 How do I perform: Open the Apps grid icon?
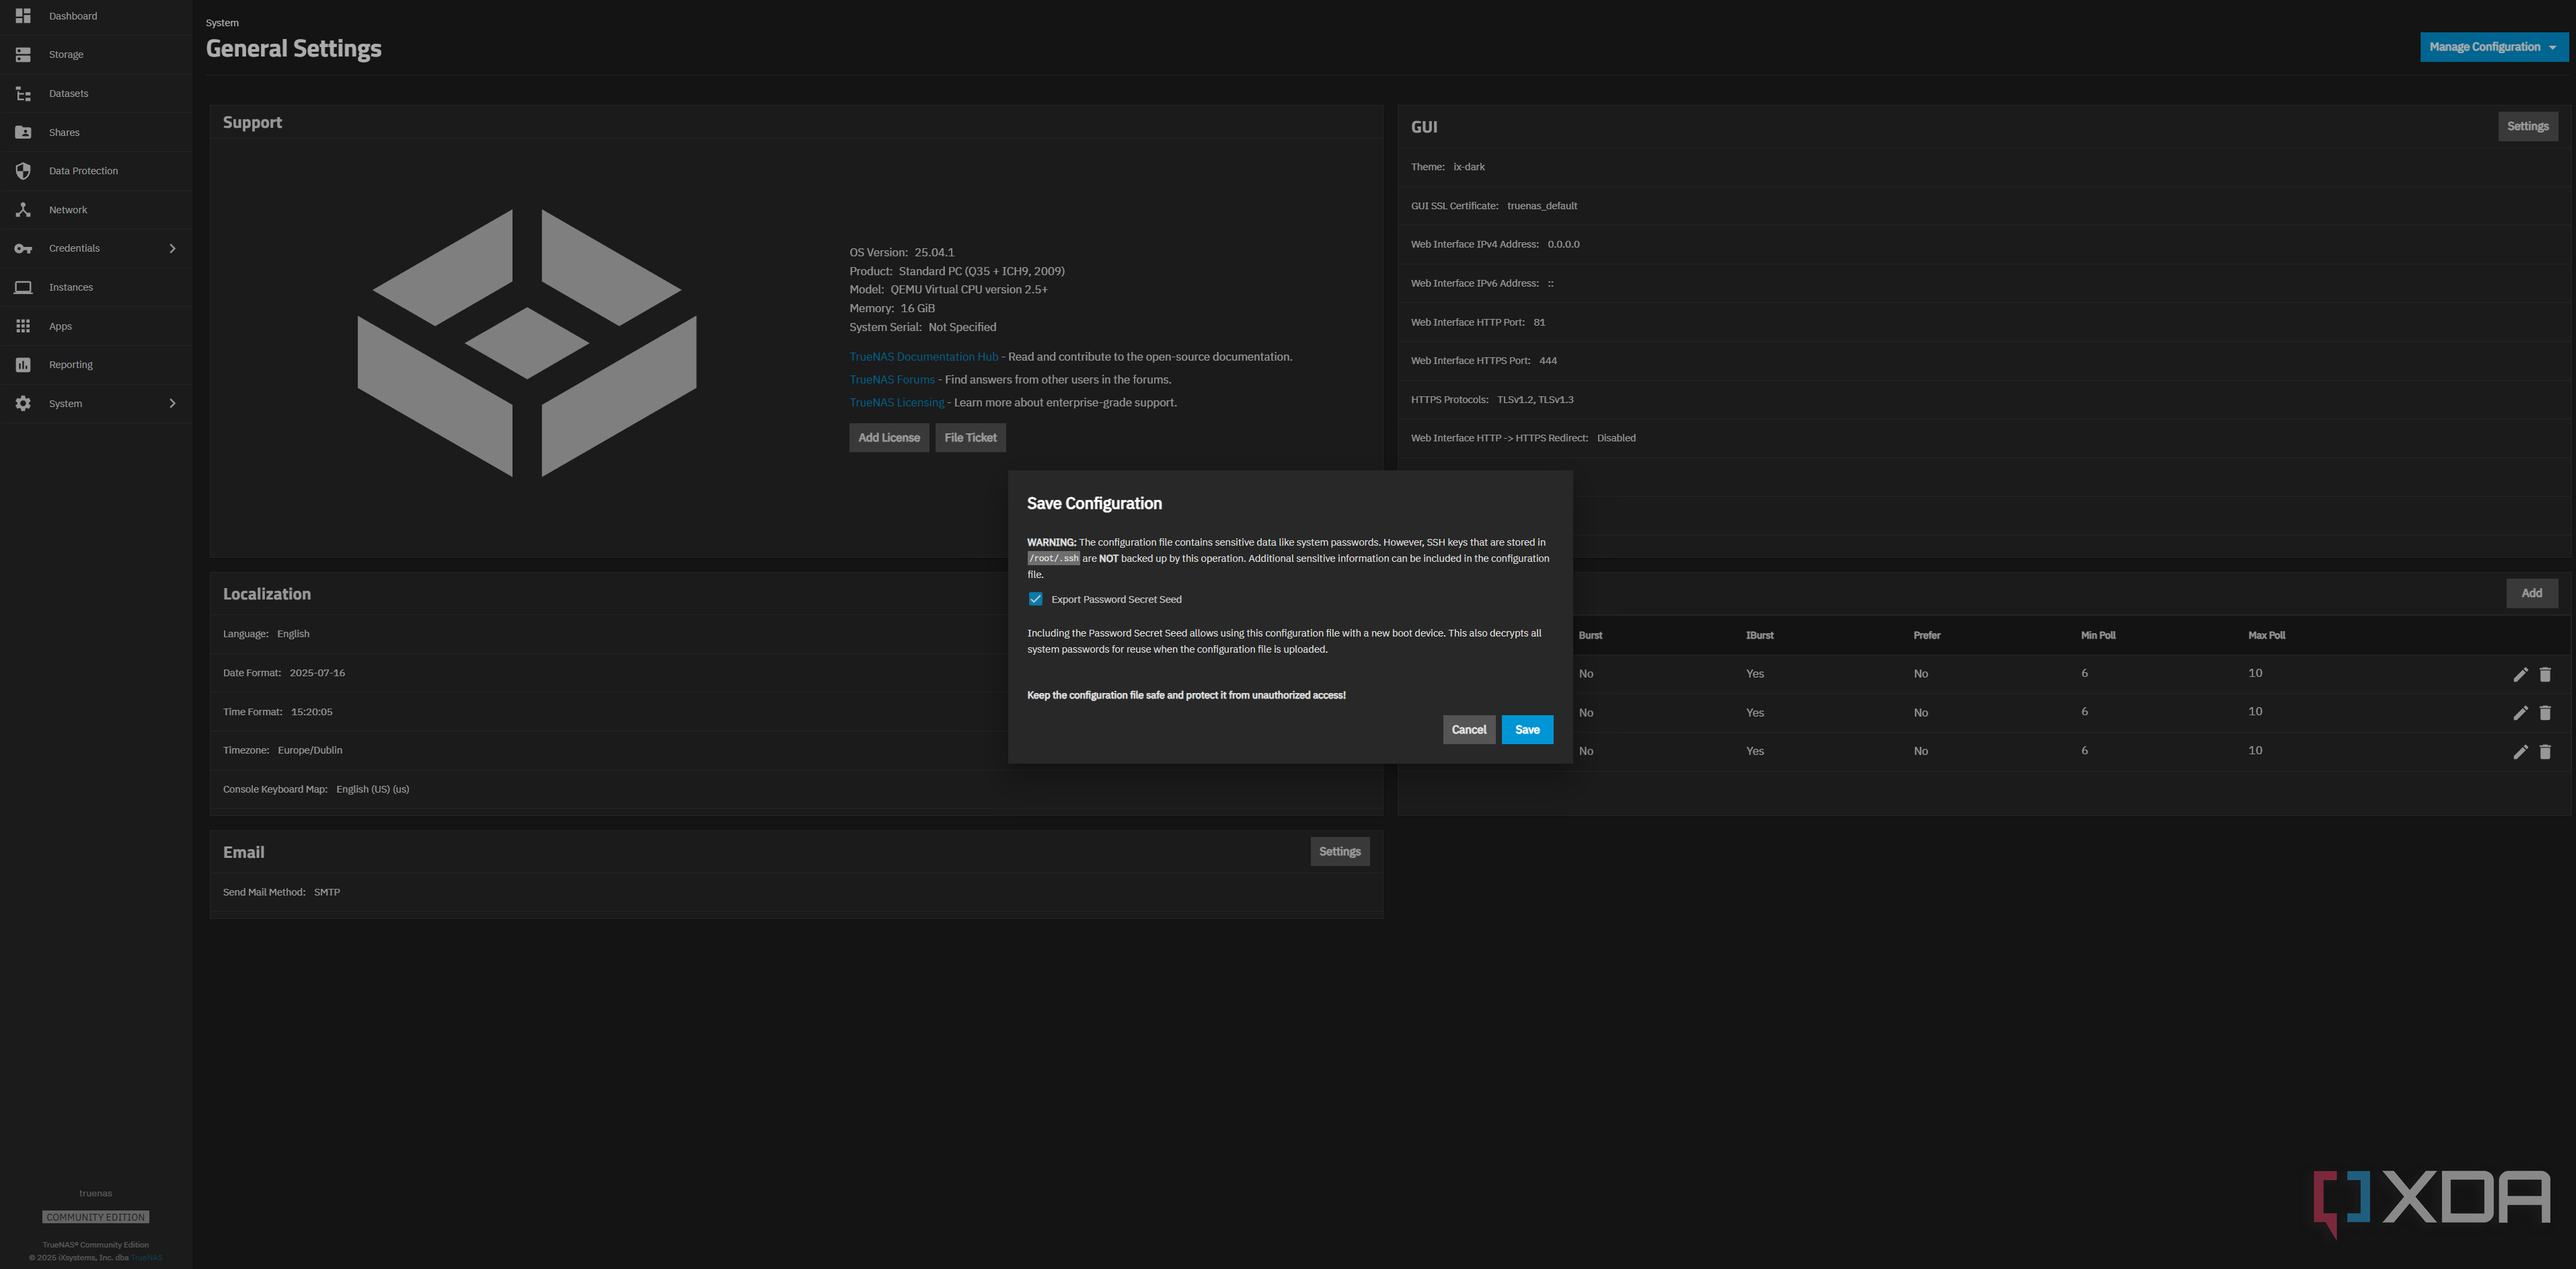pos(23,326)
